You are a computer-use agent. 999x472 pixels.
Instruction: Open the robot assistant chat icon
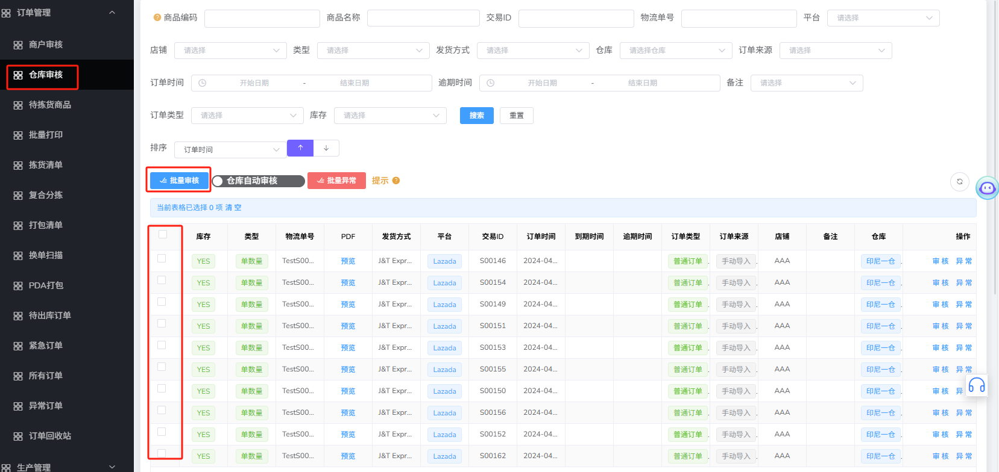(x=988, y=188)
